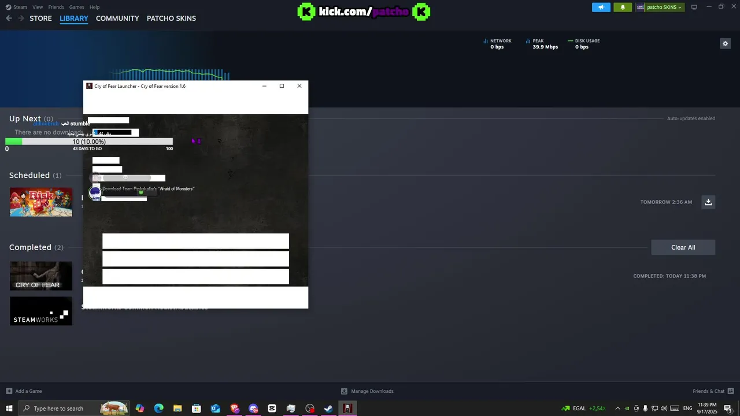Open the Steam menu
740x416 pixels.
tap(17, 7)
